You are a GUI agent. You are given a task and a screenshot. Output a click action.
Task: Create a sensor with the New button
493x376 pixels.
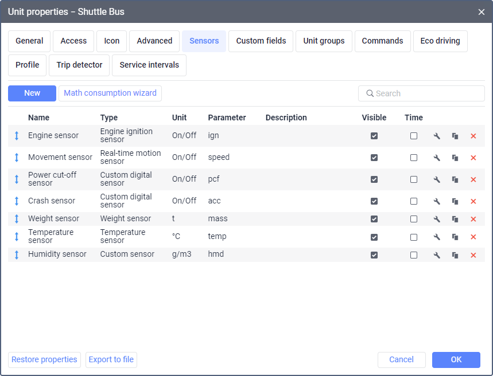point(32,93)
